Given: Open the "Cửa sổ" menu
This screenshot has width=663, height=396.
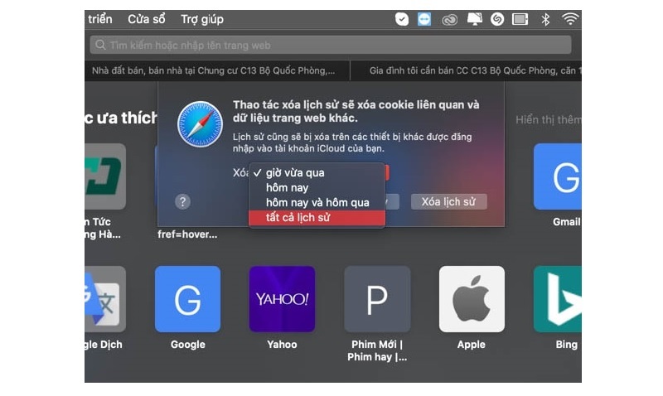Looking at the screenshot, I should point(145,19).
